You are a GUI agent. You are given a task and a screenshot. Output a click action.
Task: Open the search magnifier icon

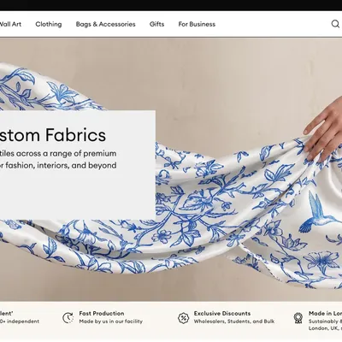click(335, 24)
